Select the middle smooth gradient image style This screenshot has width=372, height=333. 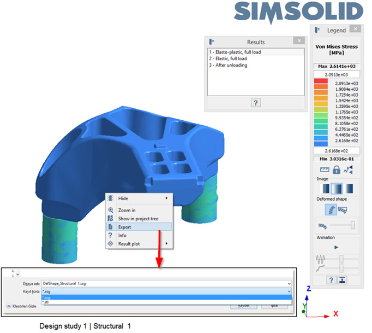point(337,189)
